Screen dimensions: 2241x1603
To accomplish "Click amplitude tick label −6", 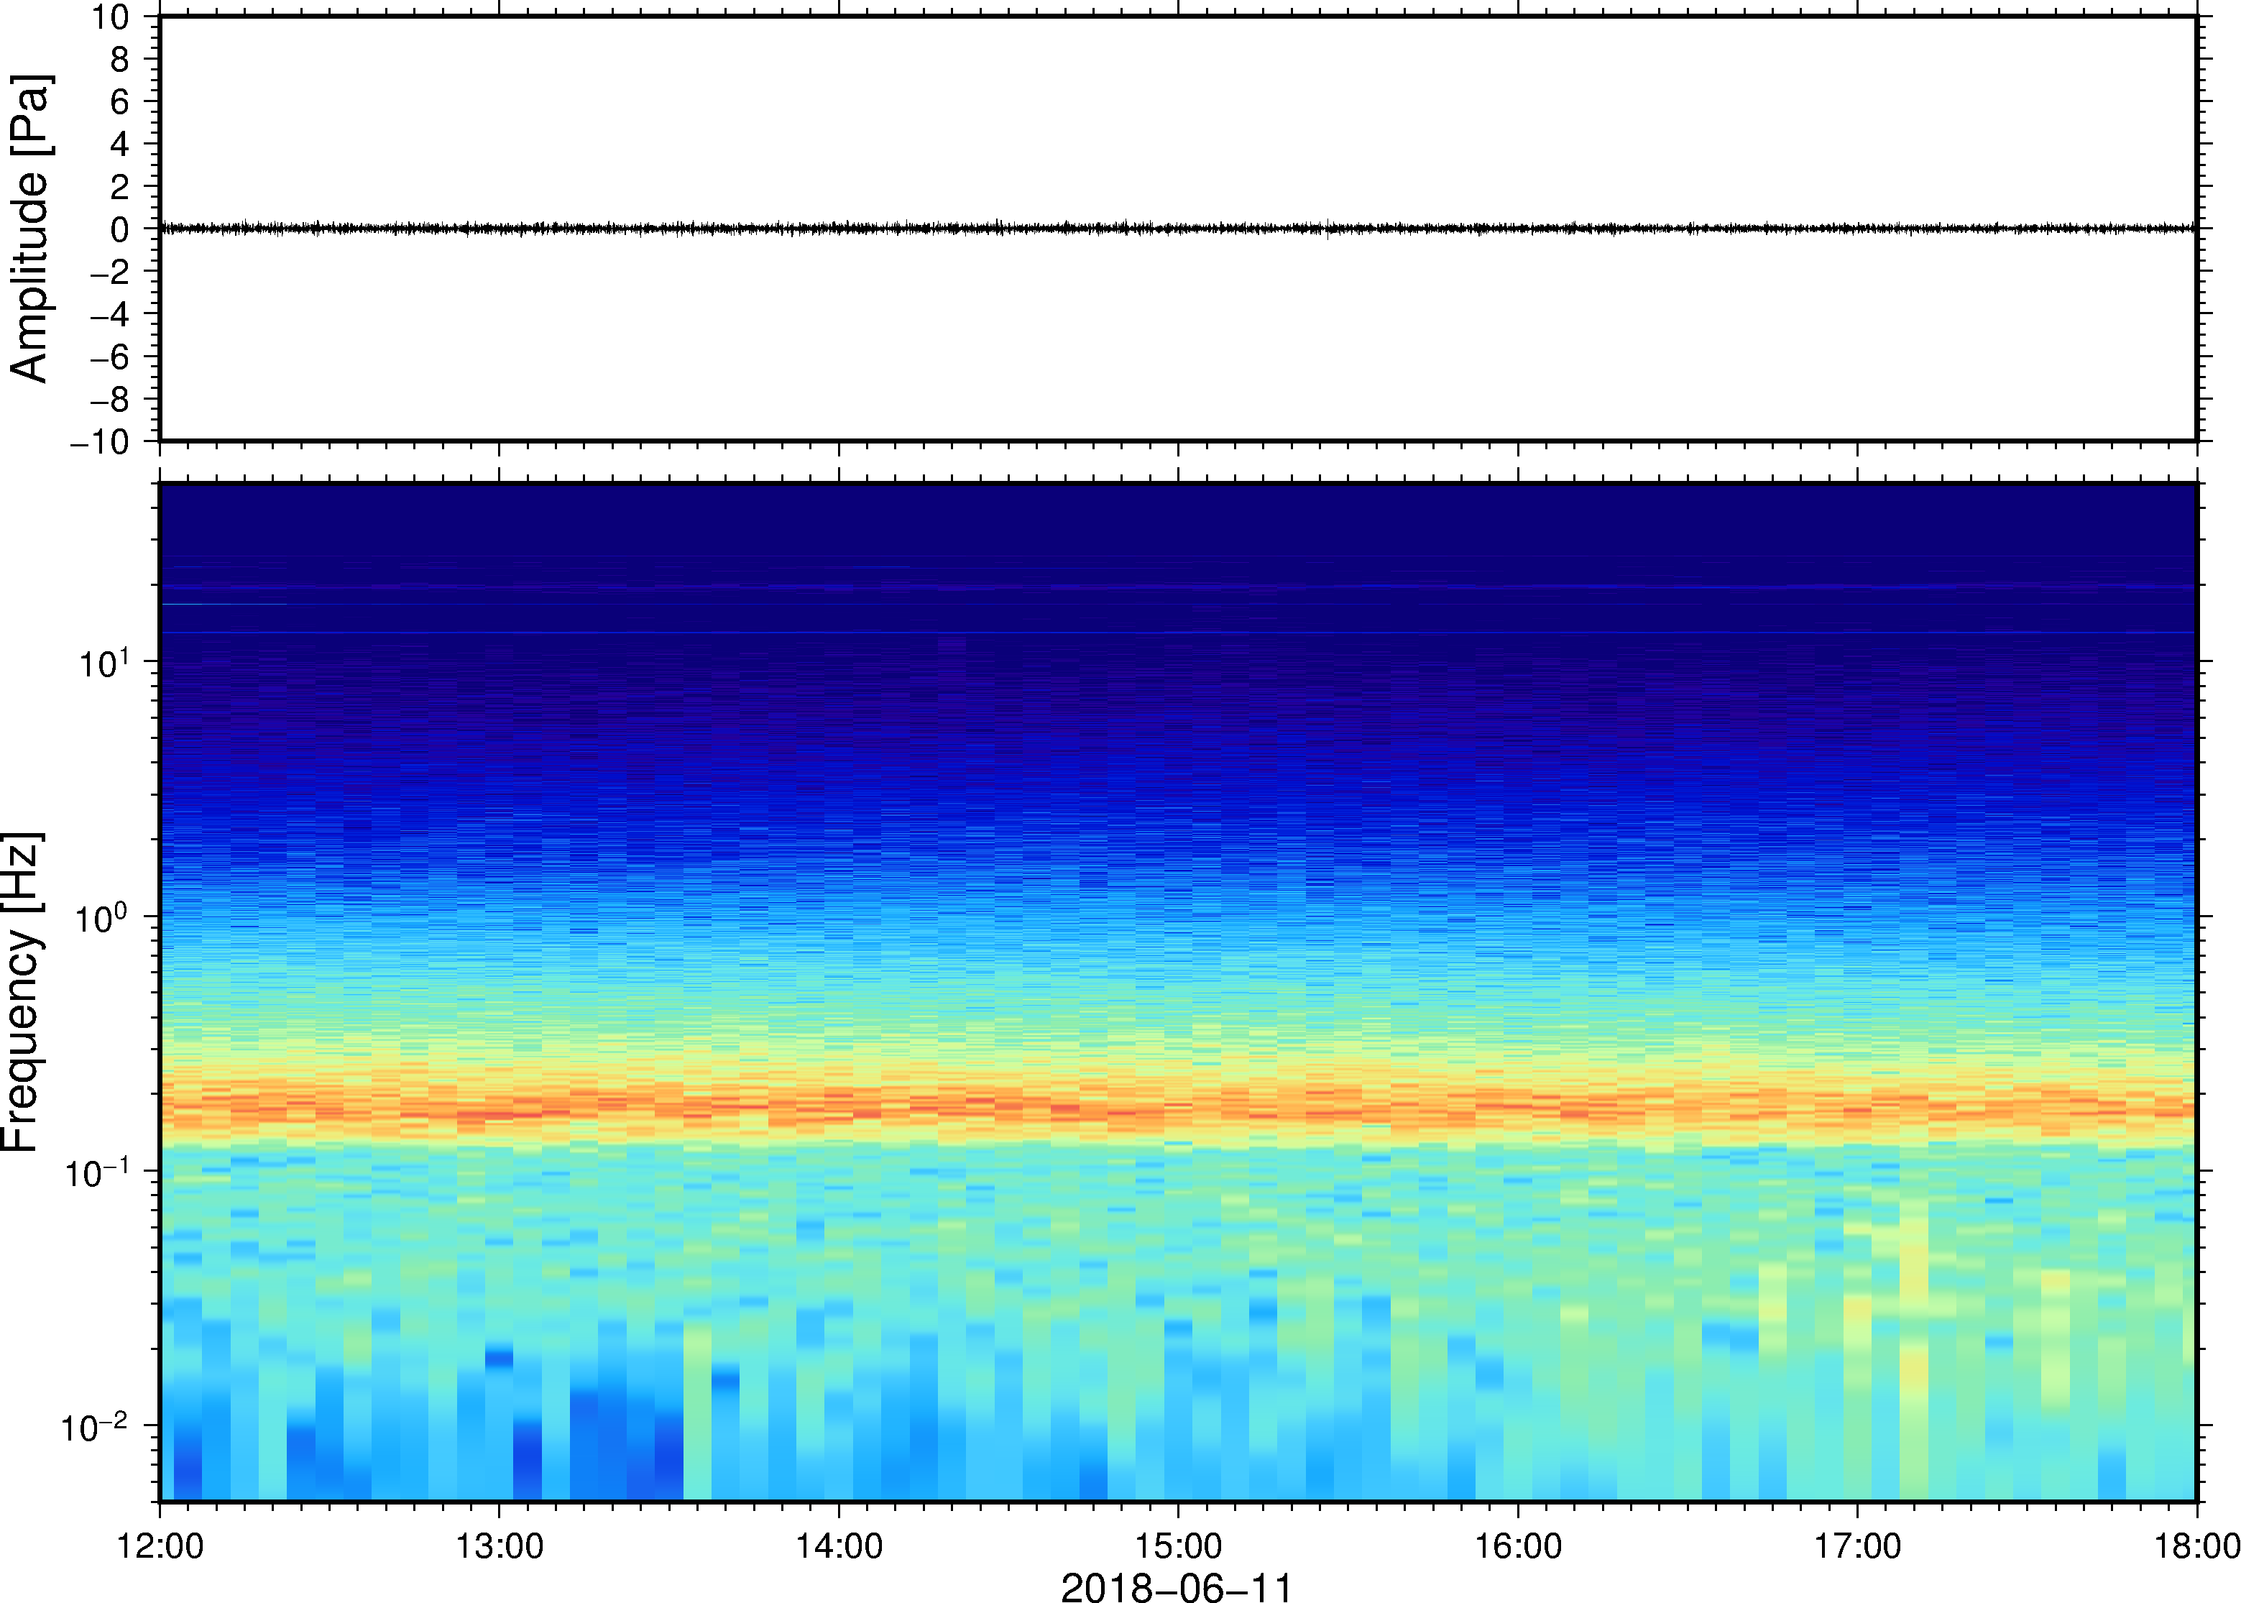I will tap(111, 357).
